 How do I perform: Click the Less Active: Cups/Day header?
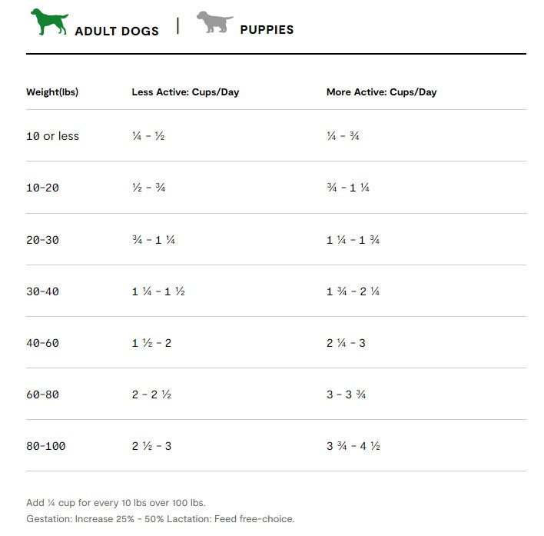(x=185, y=92)
